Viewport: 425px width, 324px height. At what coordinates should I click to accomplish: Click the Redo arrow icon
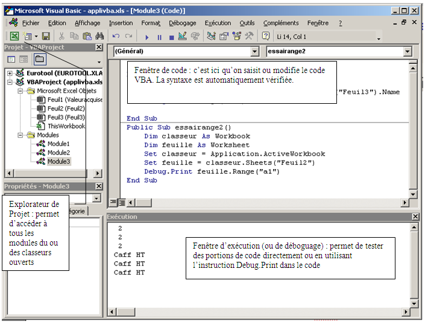coord(128,36)
